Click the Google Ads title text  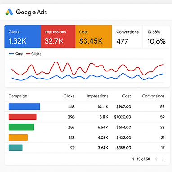click(x=31, y=12)
